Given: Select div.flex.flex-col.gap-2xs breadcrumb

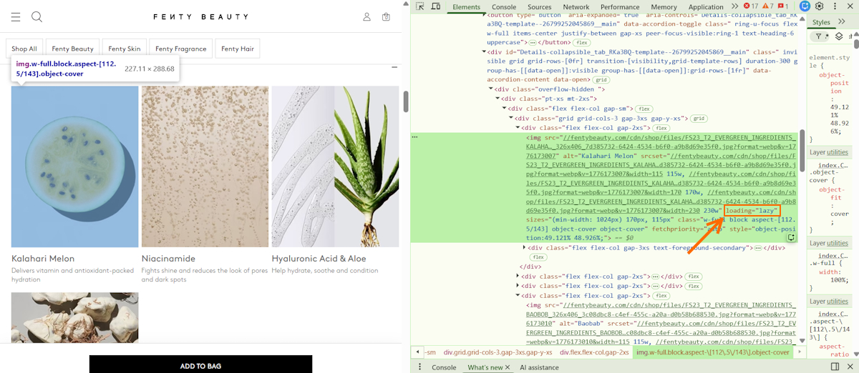Looking at the screenshot, I should tap(594, 352).
